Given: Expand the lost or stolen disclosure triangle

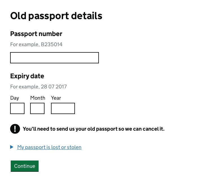Looking at the screenshot, I should tap(12, 147).
